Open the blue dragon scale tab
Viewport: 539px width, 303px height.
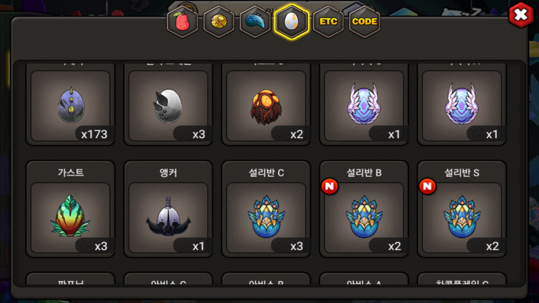point(255,22)
